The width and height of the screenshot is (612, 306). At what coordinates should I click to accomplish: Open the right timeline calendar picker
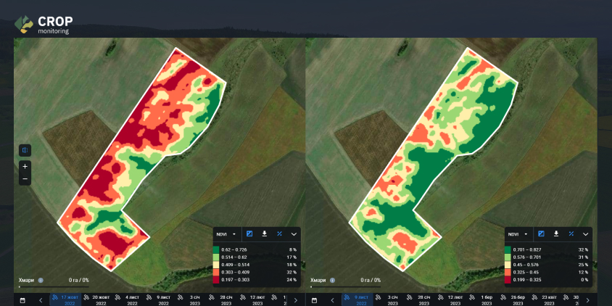pyautogui.click(x=314, y=300)
